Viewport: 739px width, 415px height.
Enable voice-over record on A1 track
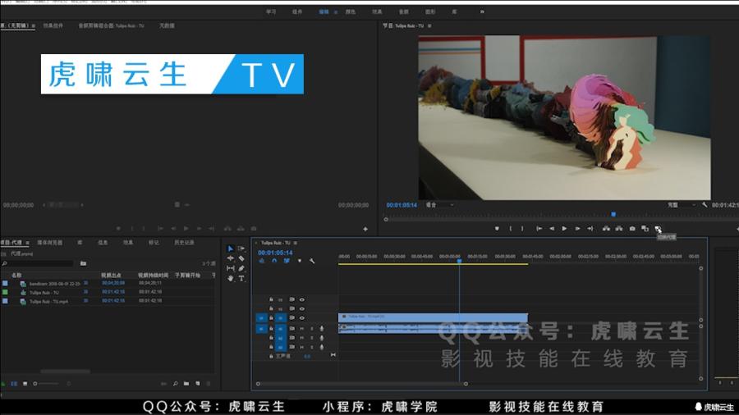(321, 328)
